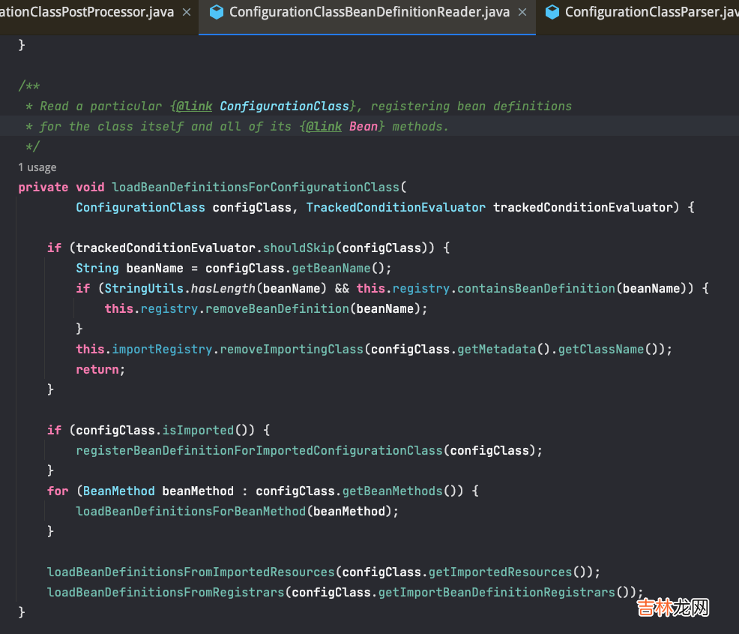739x634 pixels.
Task: Follow the Bean Javadoc link in the comment
Action: click(364, 126)
